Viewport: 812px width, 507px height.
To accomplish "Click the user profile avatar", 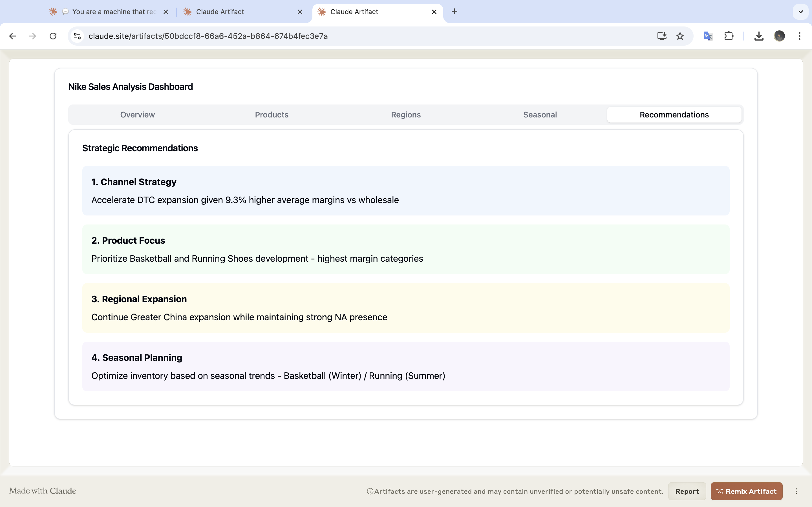I will [x=779, y=36].
